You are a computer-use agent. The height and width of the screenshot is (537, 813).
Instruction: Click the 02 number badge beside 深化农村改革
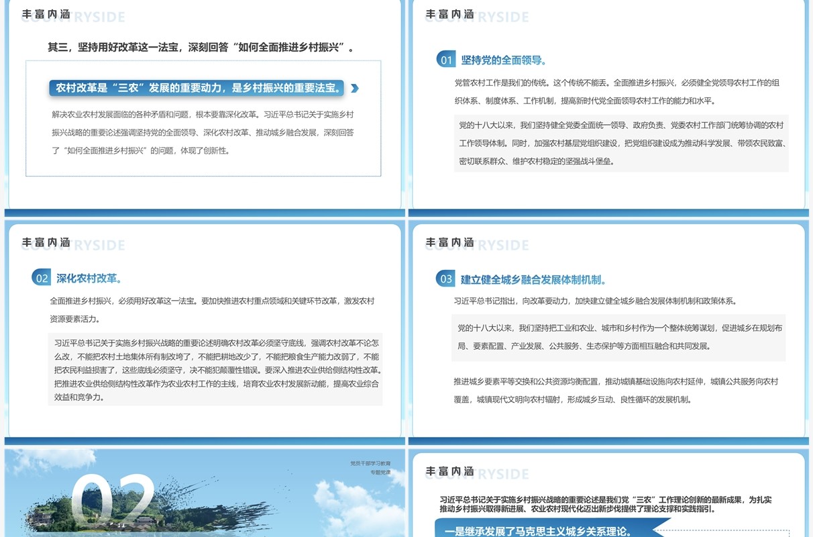point(42,278)
